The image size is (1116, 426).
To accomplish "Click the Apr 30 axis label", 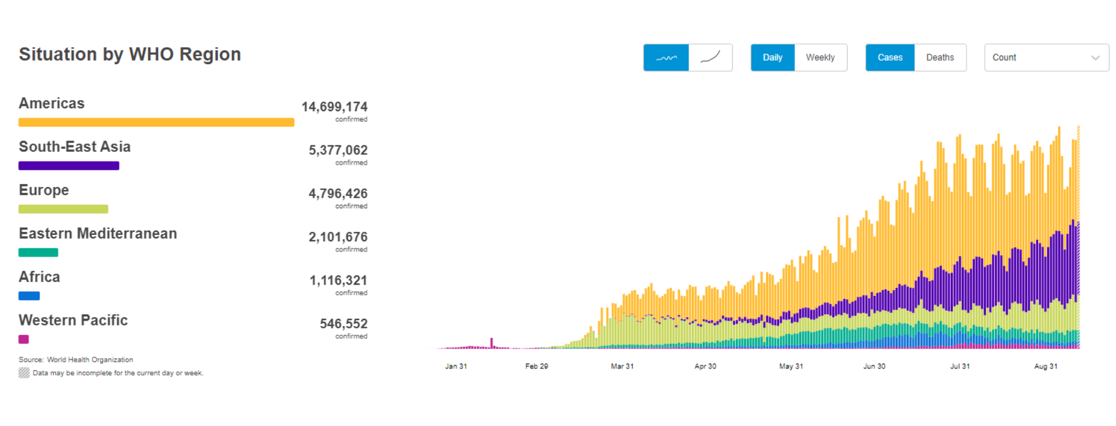I will coord(705,366).
